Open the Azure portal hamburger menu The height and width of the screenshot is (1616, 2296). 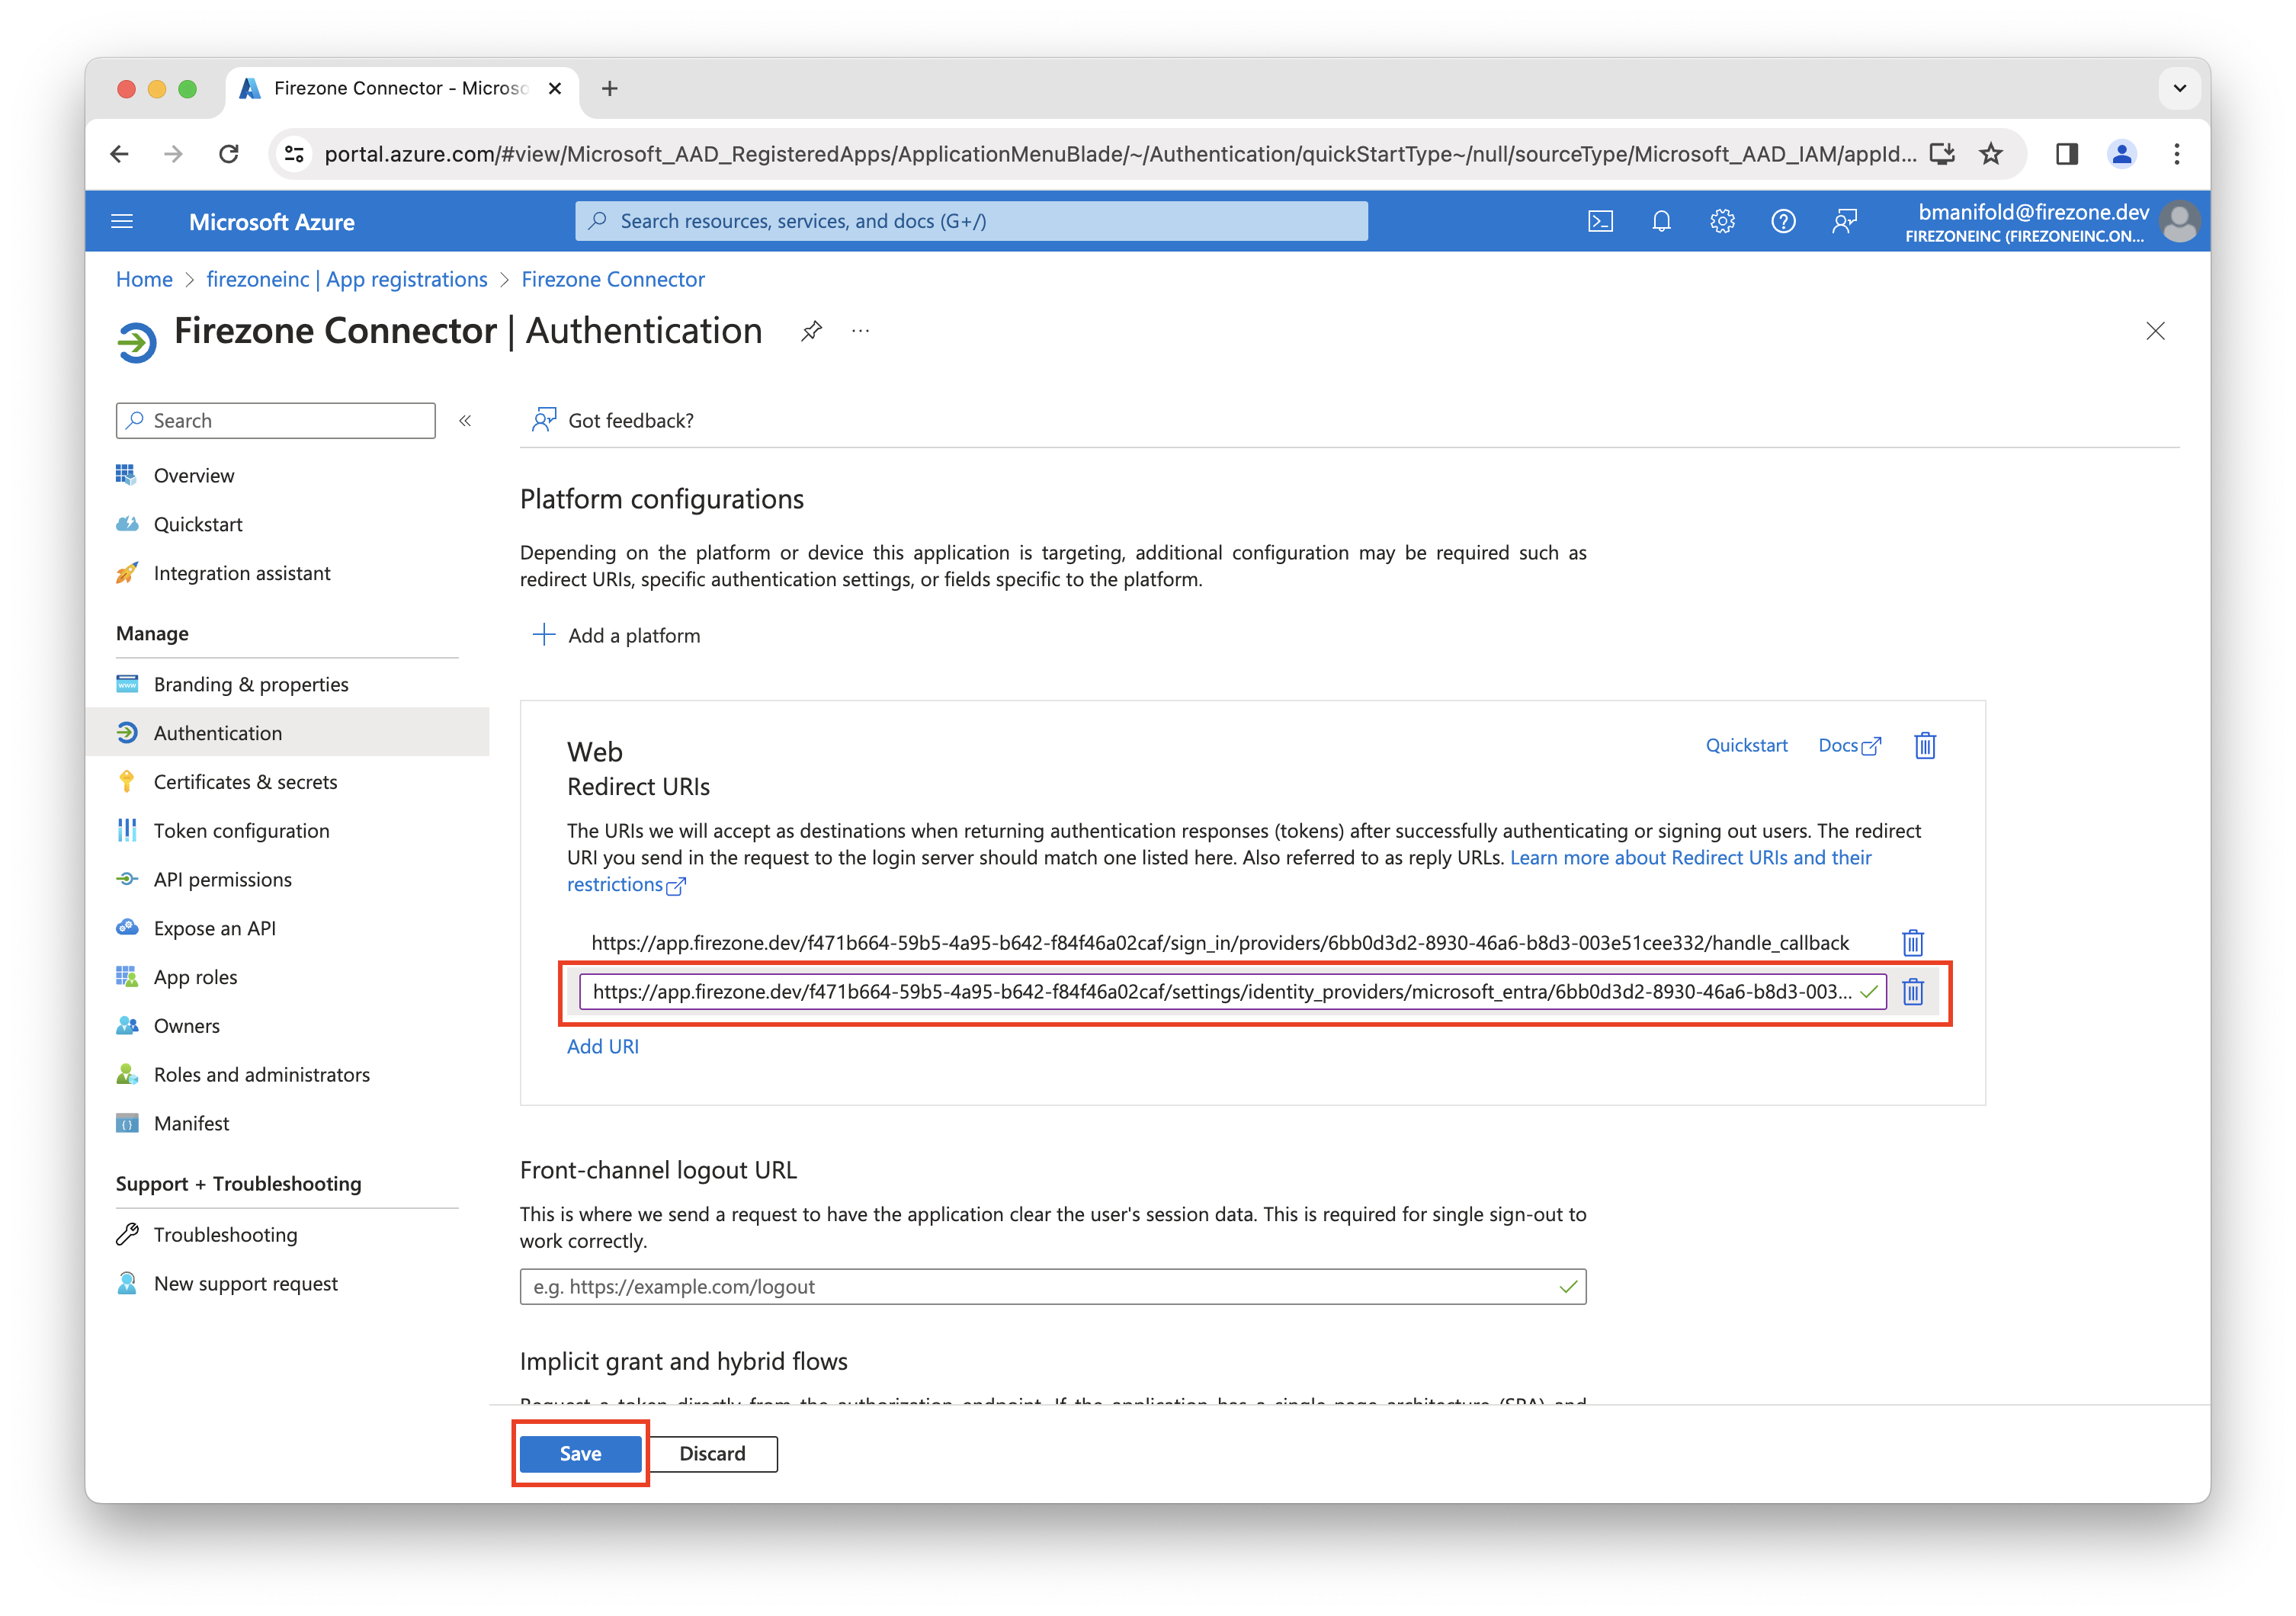[122, 221]
